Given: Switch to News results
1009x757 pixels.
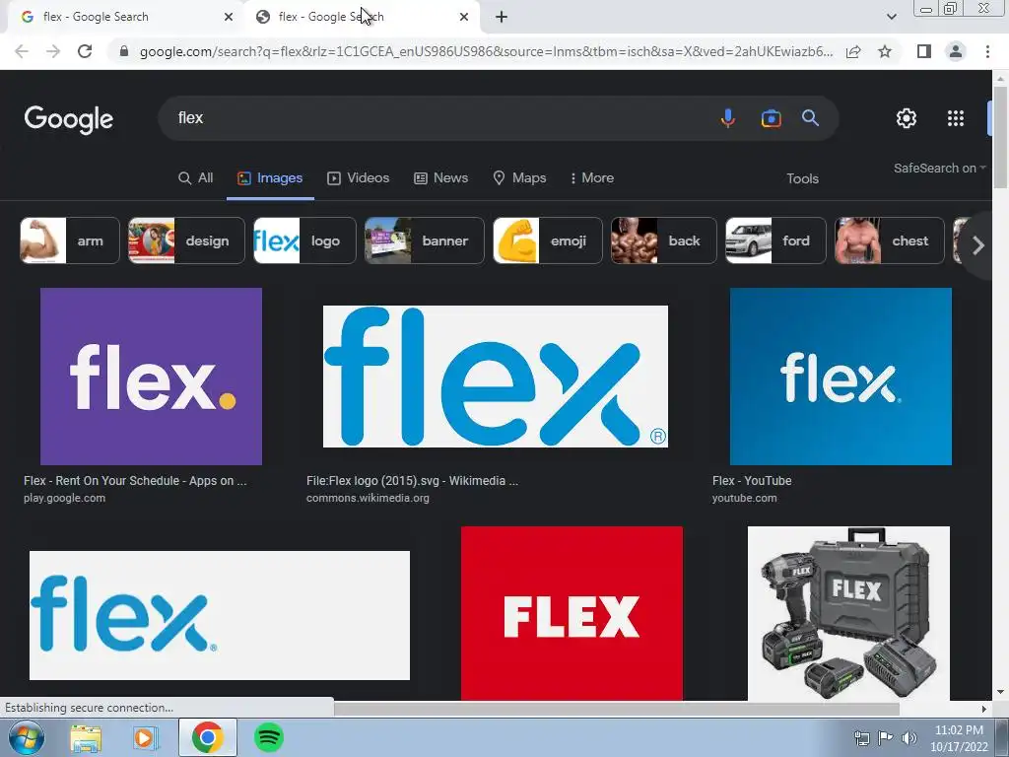Looking at the screenshot, I should [440, 177].
